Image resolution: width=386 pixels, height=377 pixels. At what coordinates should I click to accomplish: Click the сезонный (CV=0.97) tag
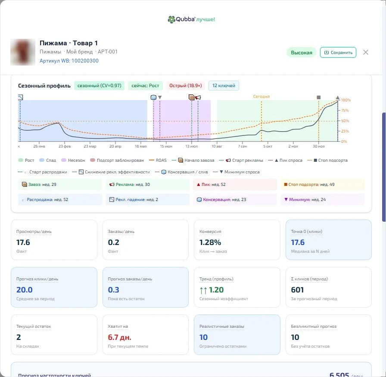click(99, 85)
